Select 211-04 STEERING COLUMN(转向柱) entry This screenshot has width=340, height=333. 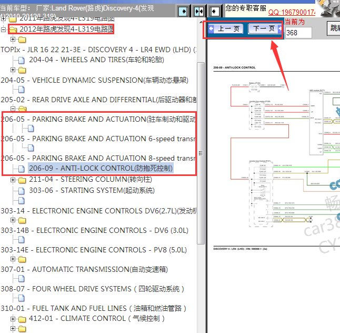[x=91, y=180]
